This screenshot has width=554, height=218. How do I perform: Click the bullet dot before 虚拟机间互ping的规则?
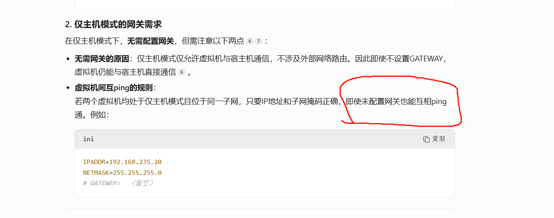pos(68,88)
